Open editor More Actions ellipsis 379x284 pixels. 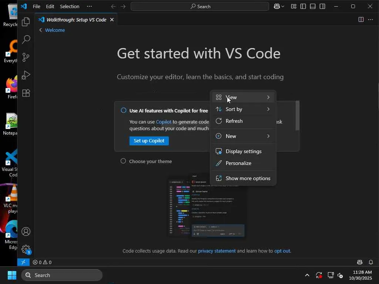click(370, 20)
